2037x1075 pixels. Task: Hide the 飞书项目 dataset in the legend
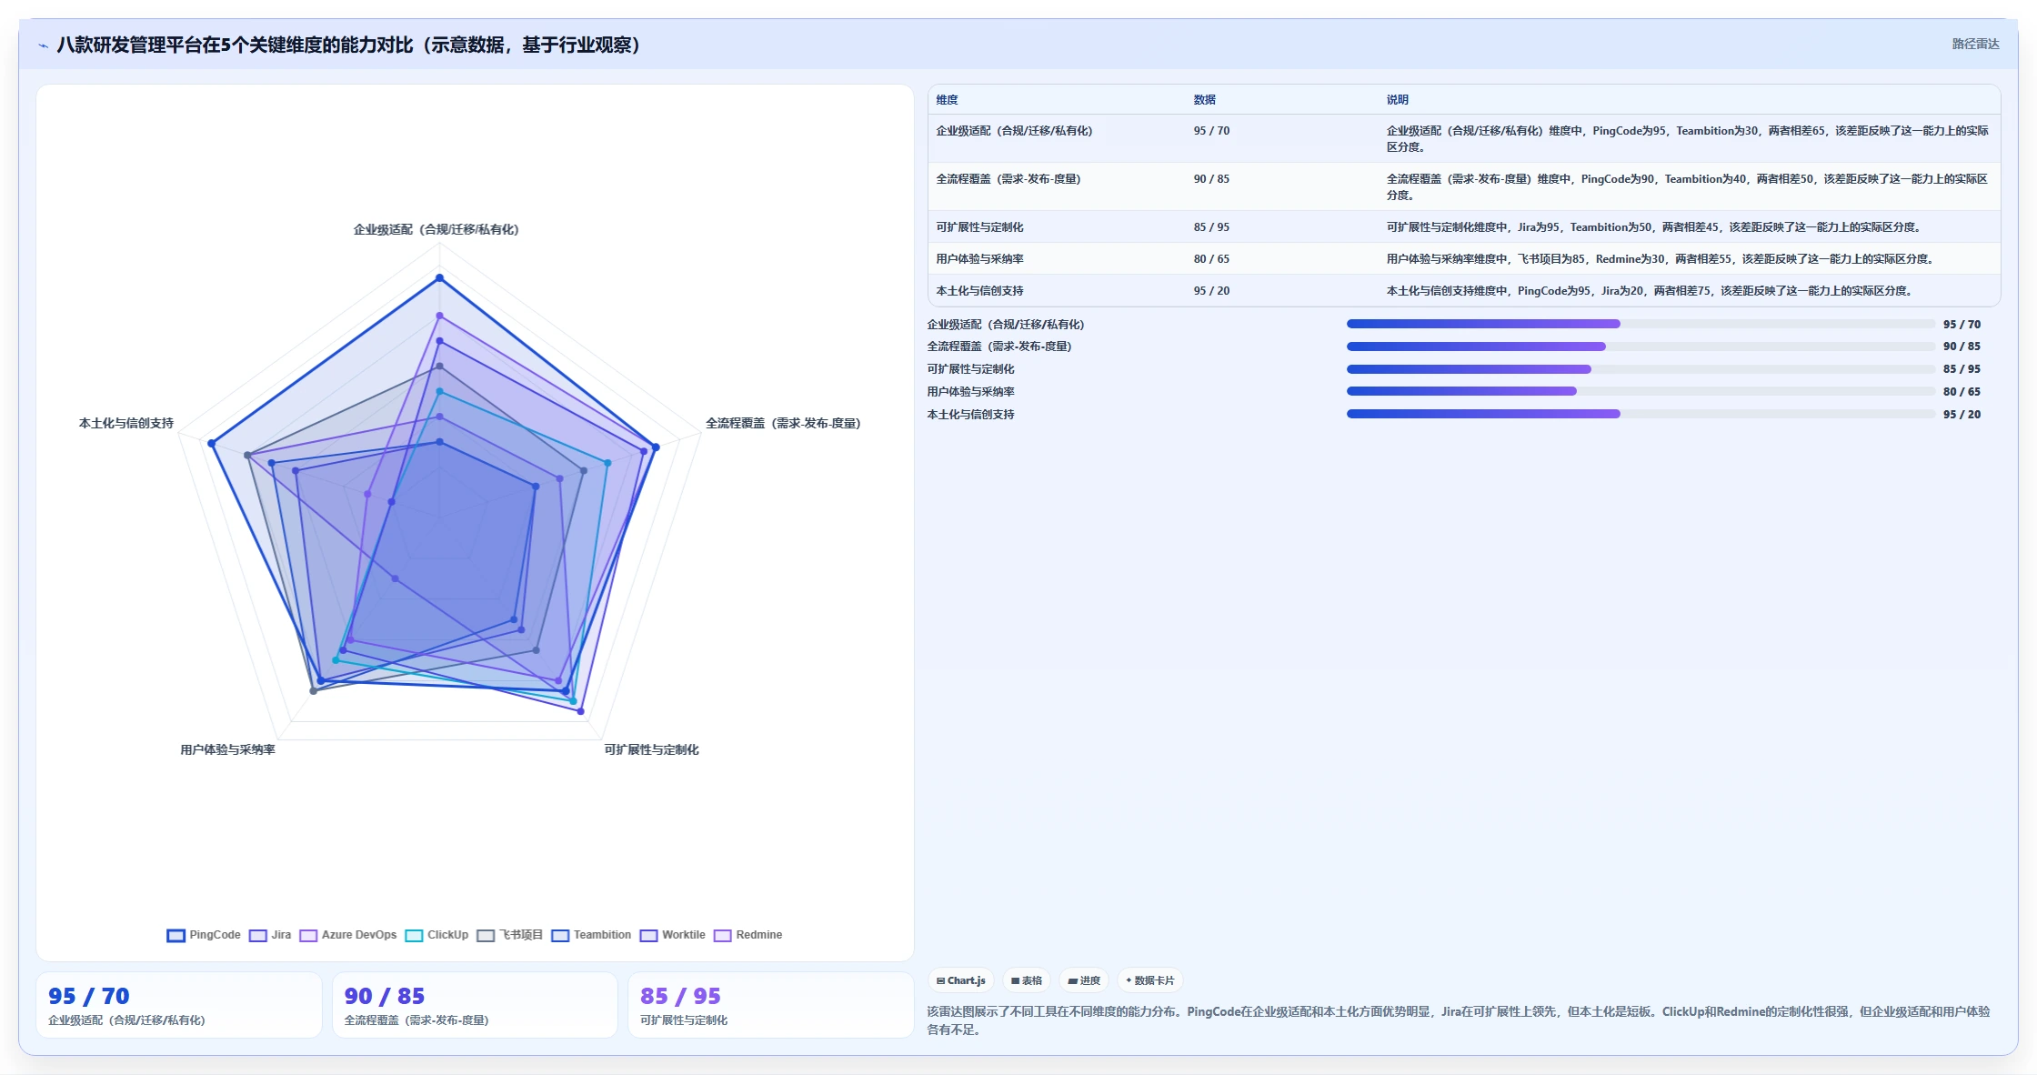coord(510,935)
